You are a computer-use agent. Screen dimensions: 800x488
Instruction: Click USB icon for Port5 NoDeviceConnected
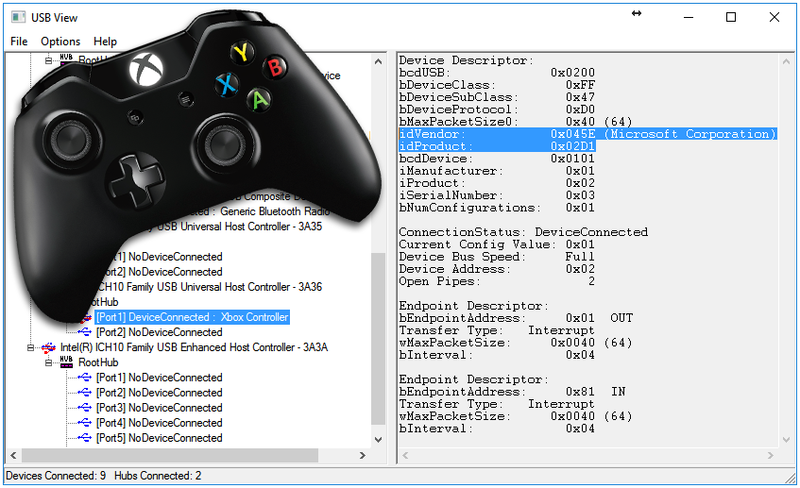[x=85, y=438]
